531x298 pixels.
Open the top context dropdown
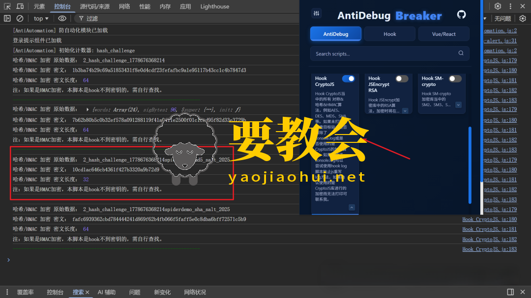[41, 18]
